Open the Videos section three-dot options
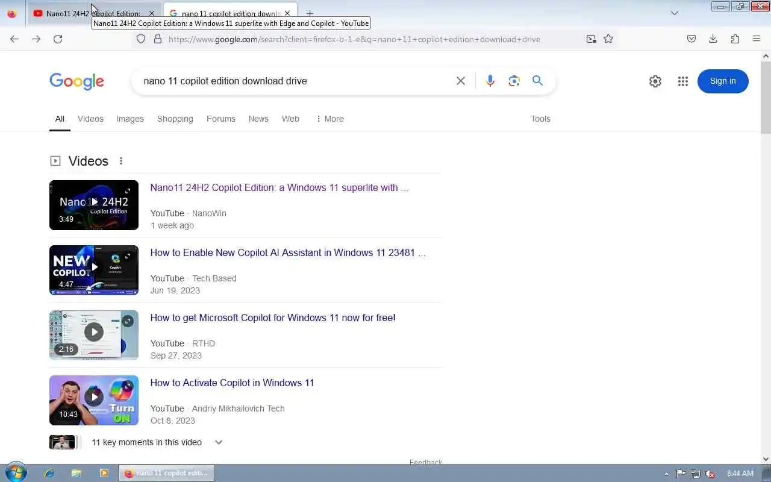The width and height of the screenshot is (771, 482). tap(121, 161)
